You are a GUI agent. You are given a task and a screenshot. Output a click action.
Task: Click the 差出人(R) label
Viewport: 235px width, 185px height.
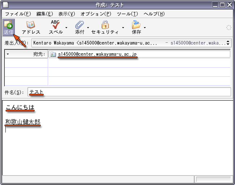coord(17,43)
